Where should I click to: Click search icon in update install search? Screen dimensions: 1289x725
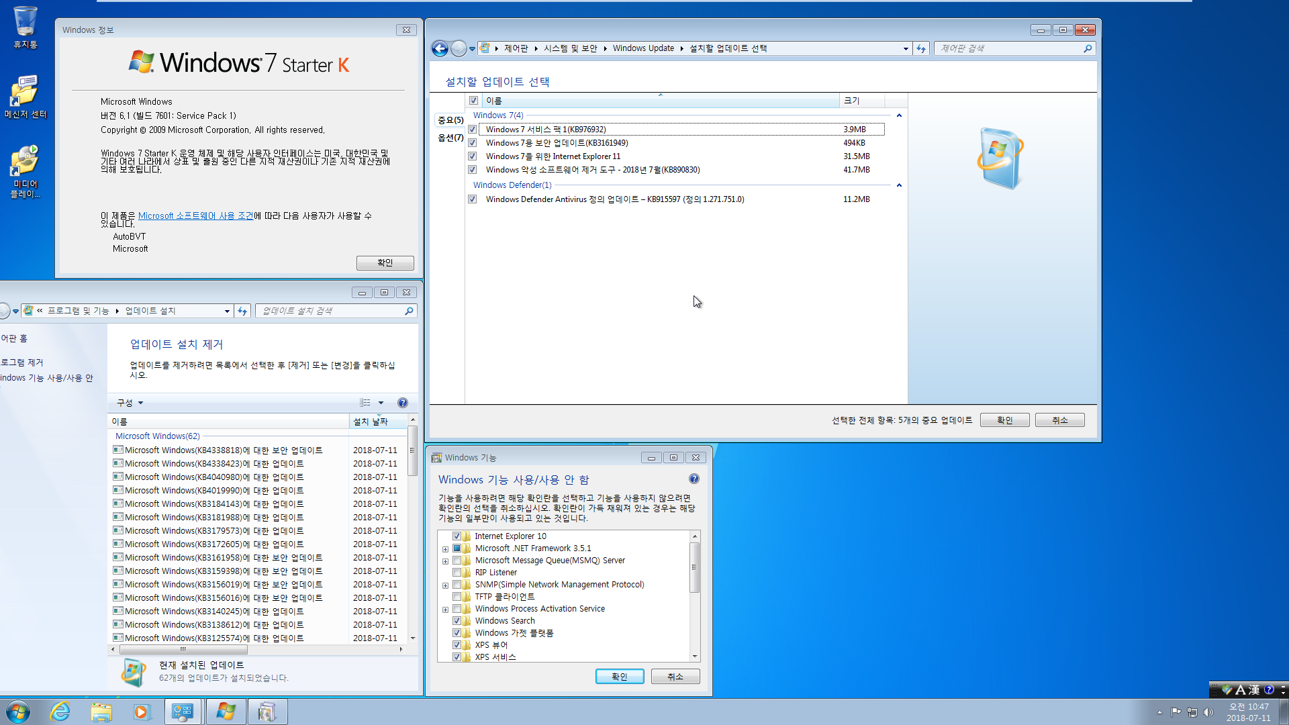408,311
